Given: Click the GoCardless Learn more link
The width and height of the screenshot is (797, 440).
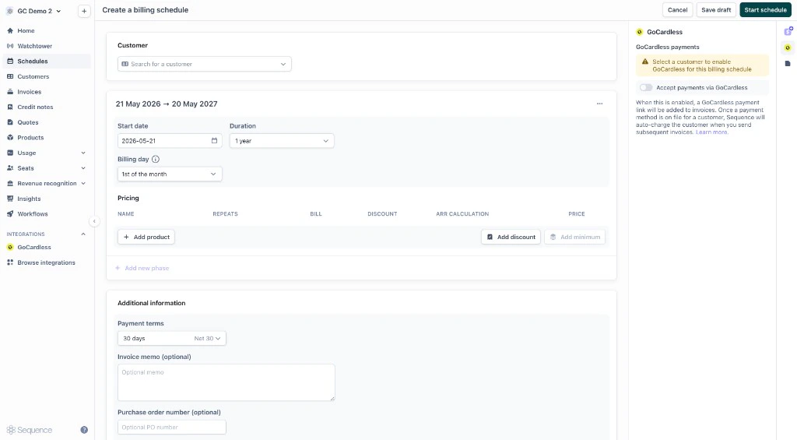Looking at the screenshot, I should click(711, 132).
